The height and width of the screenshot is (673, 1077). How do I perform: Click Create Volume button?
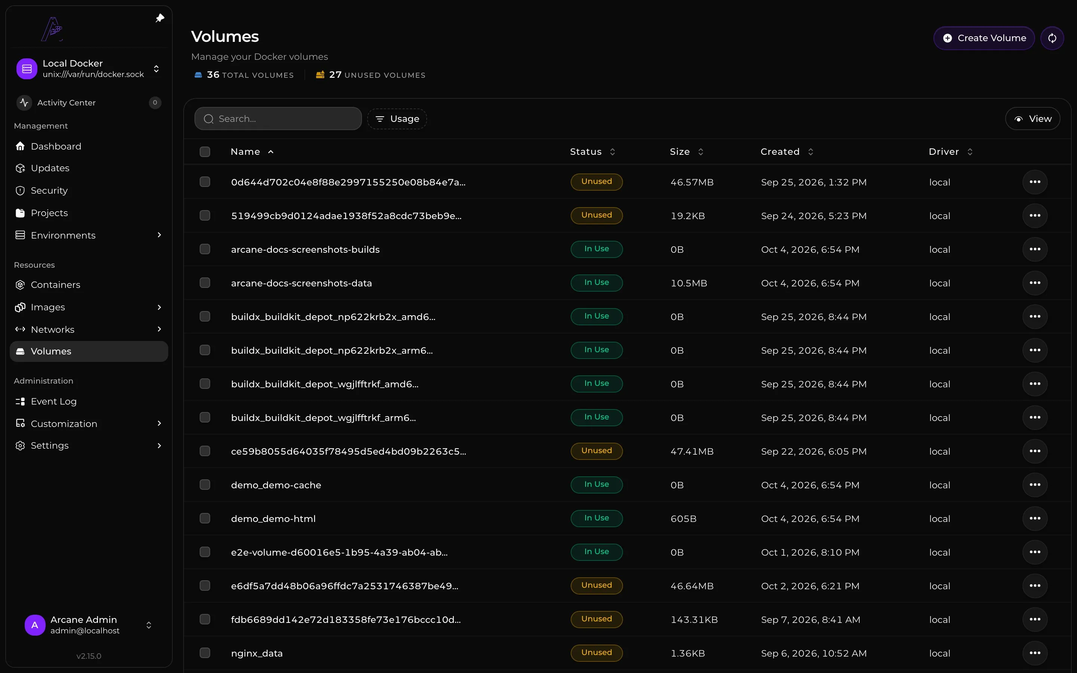(x=984, y=38)
